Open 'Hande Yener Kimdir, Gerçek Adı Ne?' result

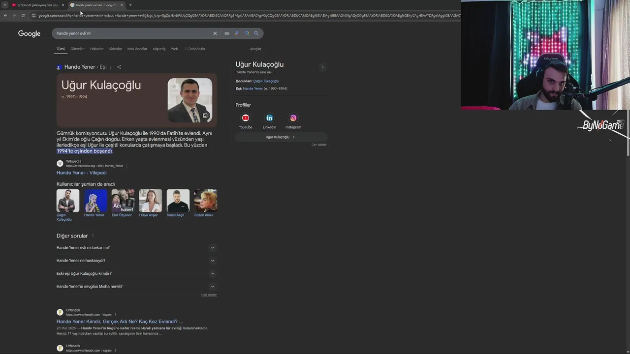pos(120,322)
